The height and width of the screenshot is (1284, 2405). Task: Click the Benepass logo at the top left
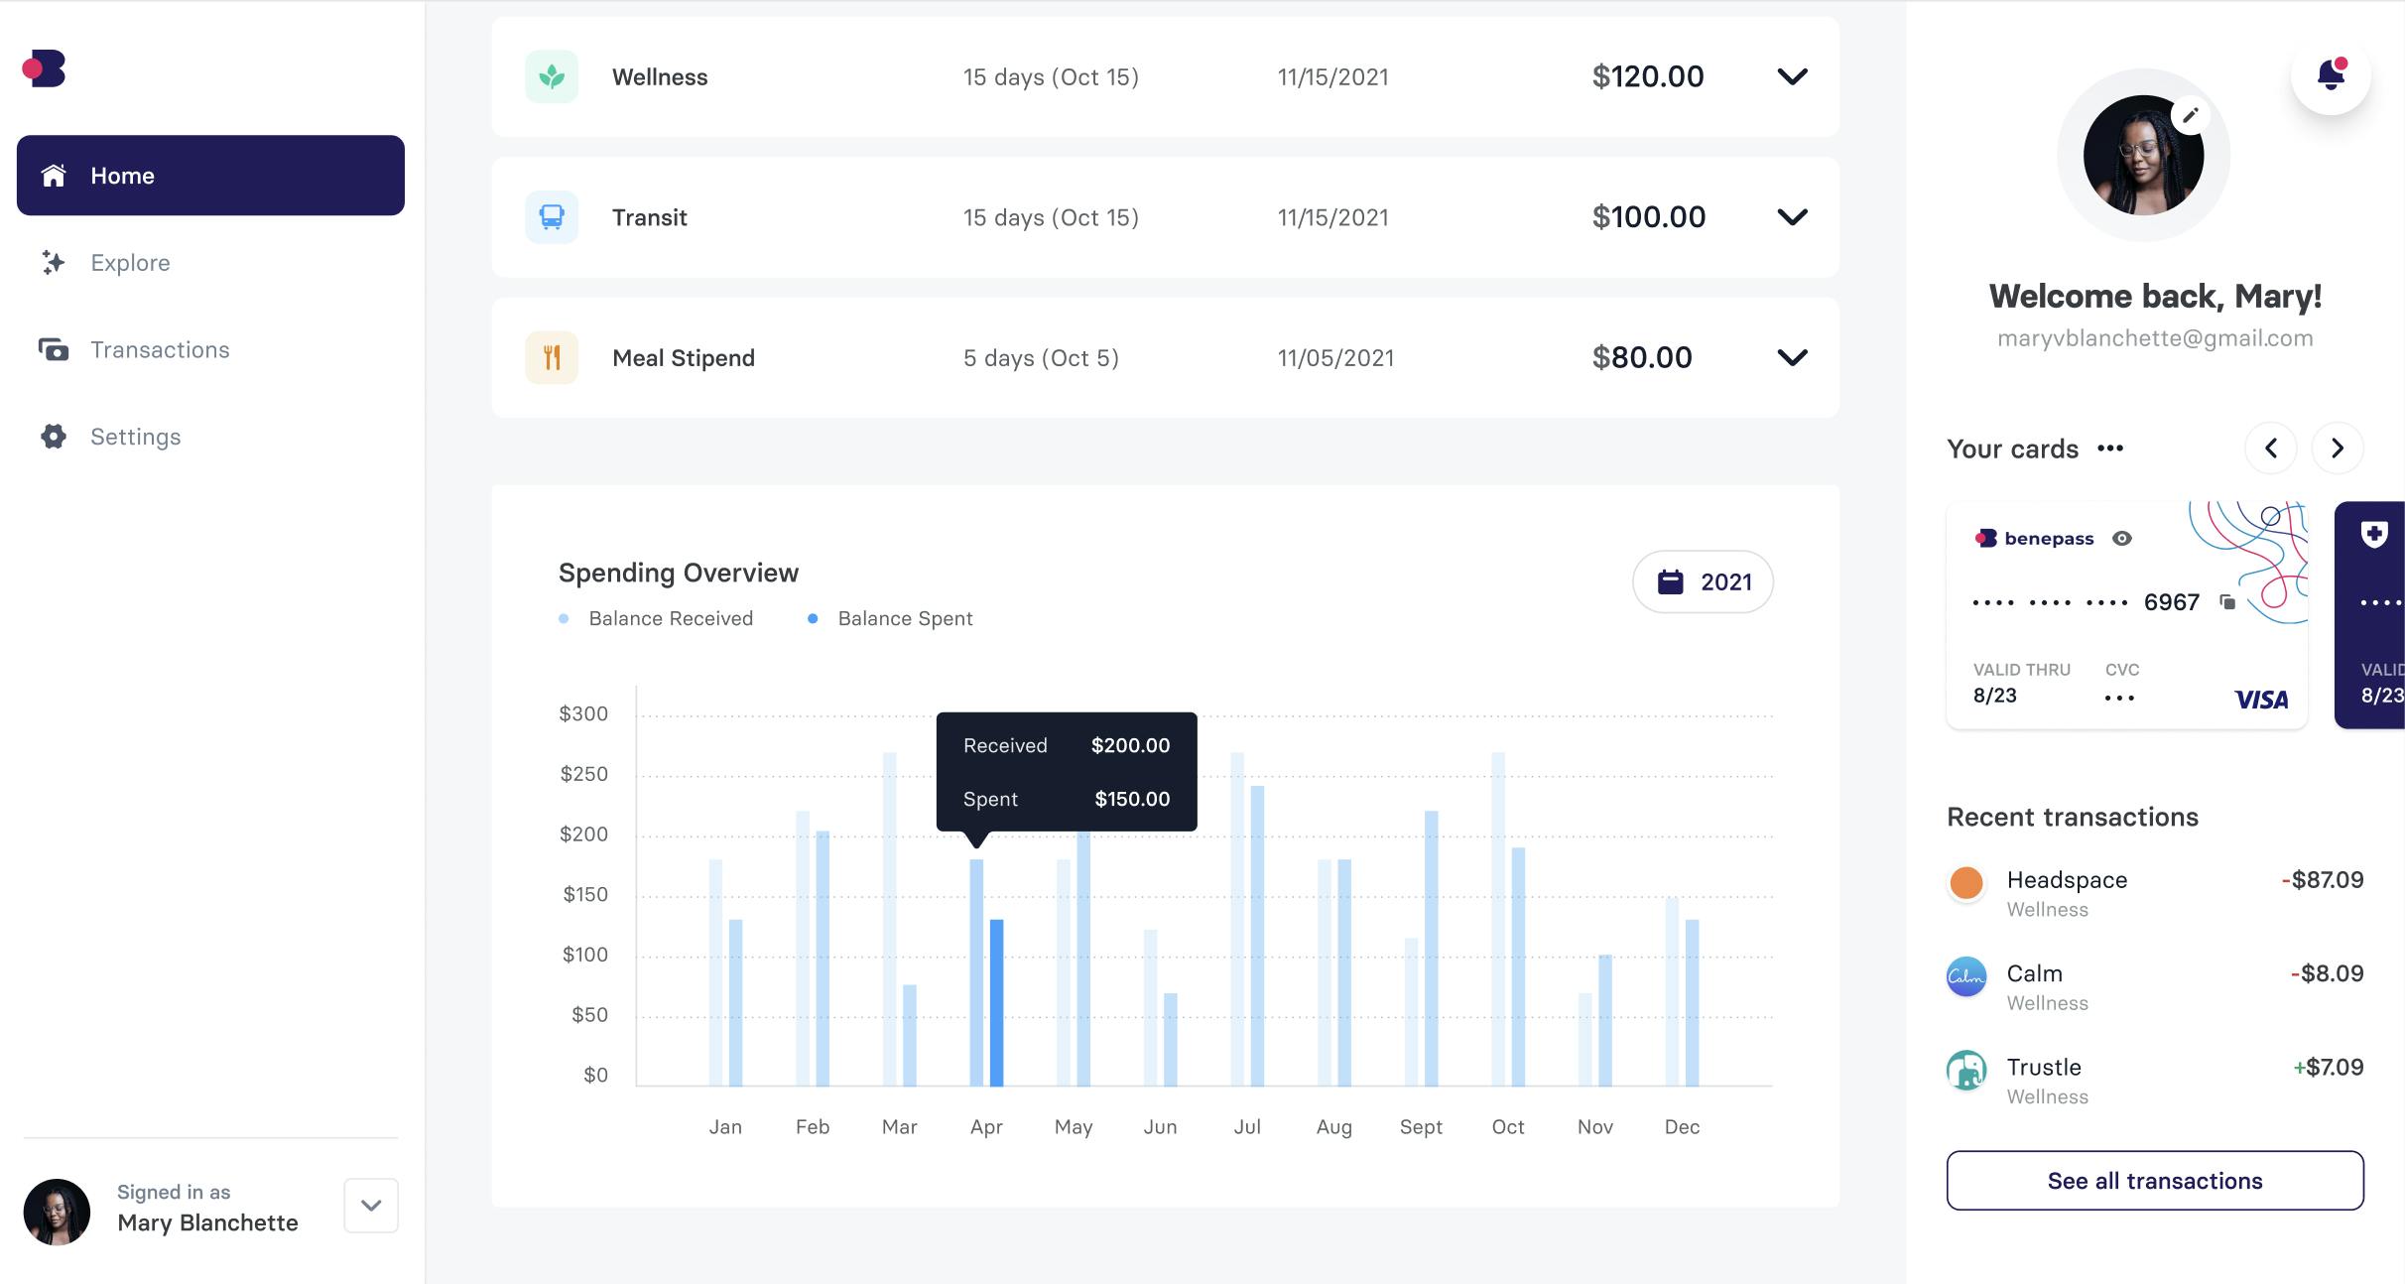point(45,68)
